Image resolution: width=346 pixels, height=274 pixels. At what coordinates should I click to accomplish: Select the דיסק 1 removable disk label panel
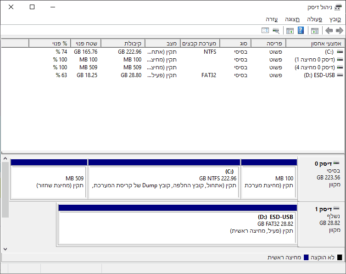[x=321, y=224]
